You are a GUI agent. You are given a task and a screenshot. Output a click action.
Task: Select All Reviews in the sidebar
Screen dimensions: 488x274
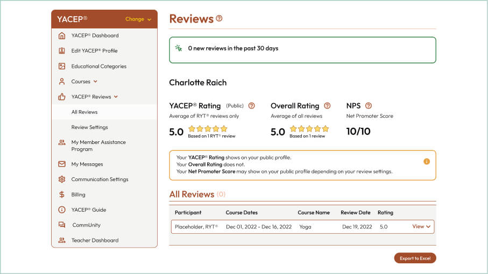pos(84,112)
